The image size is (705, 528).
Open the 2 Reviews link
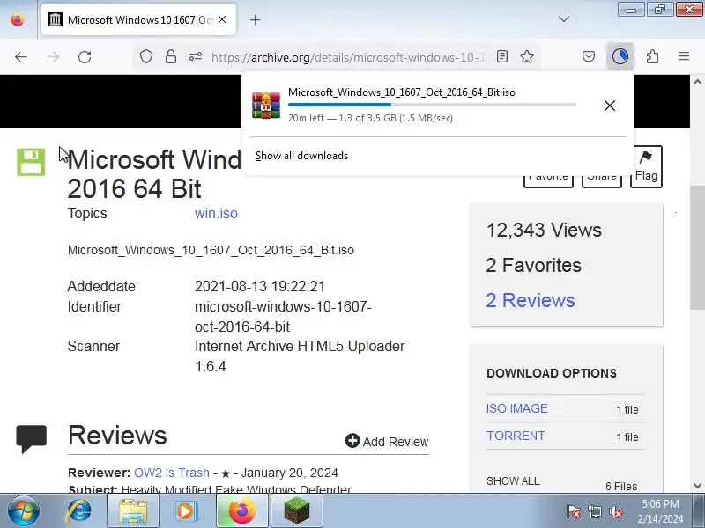click(531, 300)
